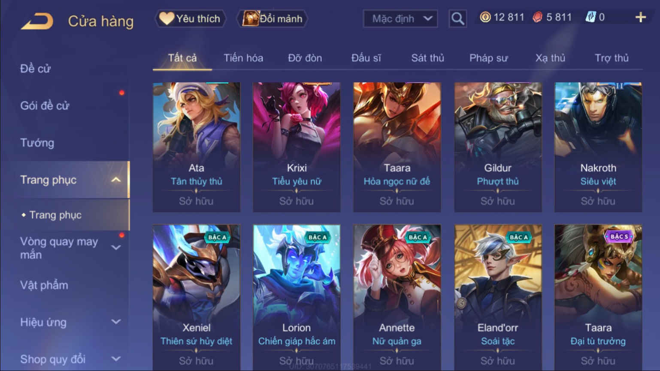
Task: Switch to the Tiến hóa tab
Action: click(243, 58)
